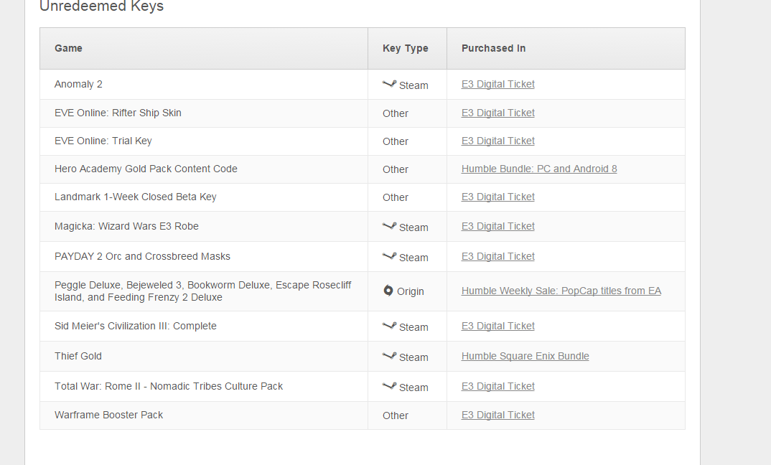Image resolution: width=771 pixels, height=465 pixels.
Task: Open E3 Digital Ticket link for Anomaly 2
Action: tap(498, 84)
